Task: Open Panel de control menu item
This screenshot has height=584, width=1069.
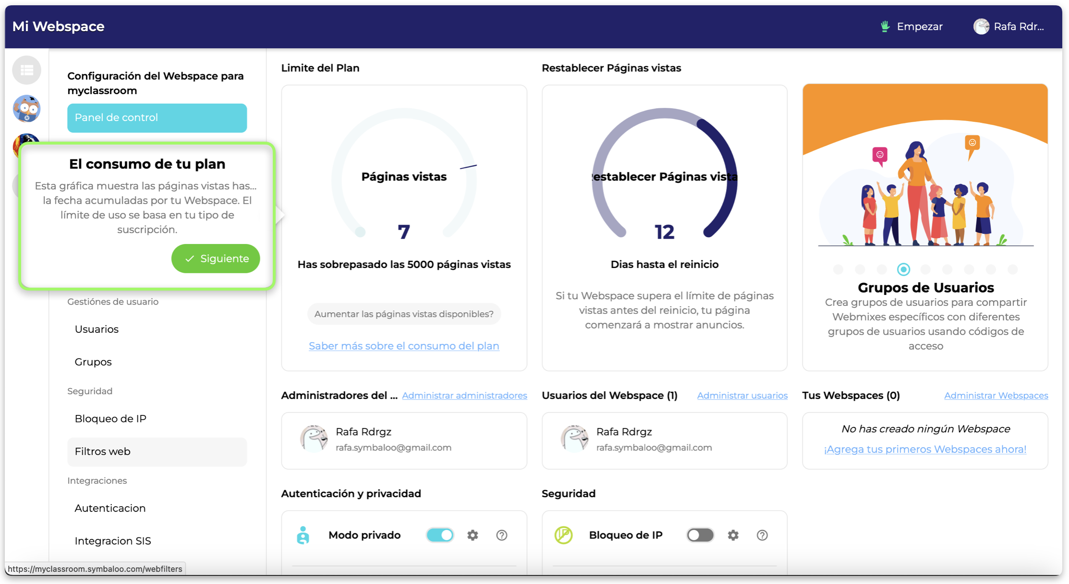Action: click(x=157, y=118)
